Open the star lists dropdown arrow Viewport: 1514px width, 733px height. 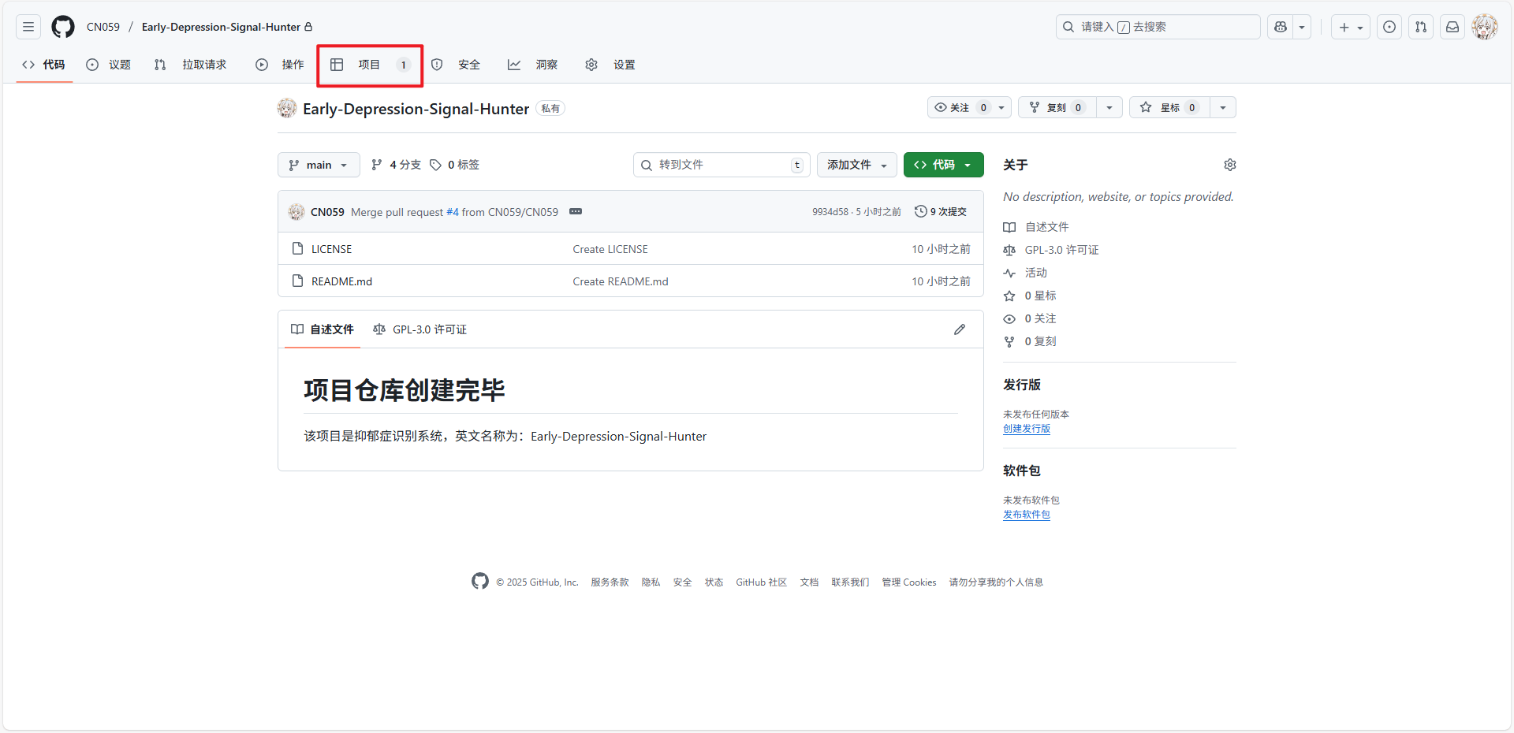1222,108
